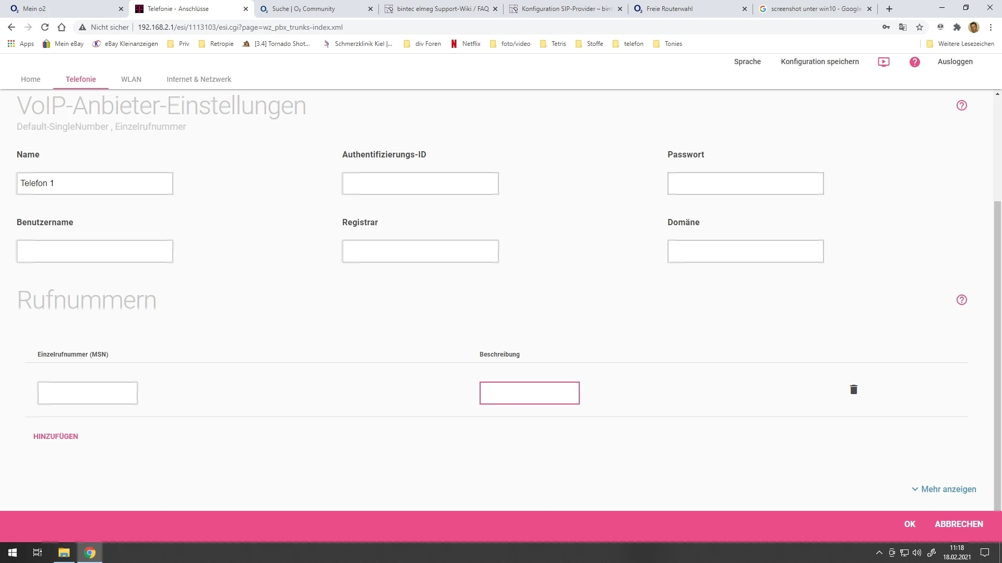1002x563 pixels.
Task: Focus the Authentifizierungs-ID input field
Action: 420,183
